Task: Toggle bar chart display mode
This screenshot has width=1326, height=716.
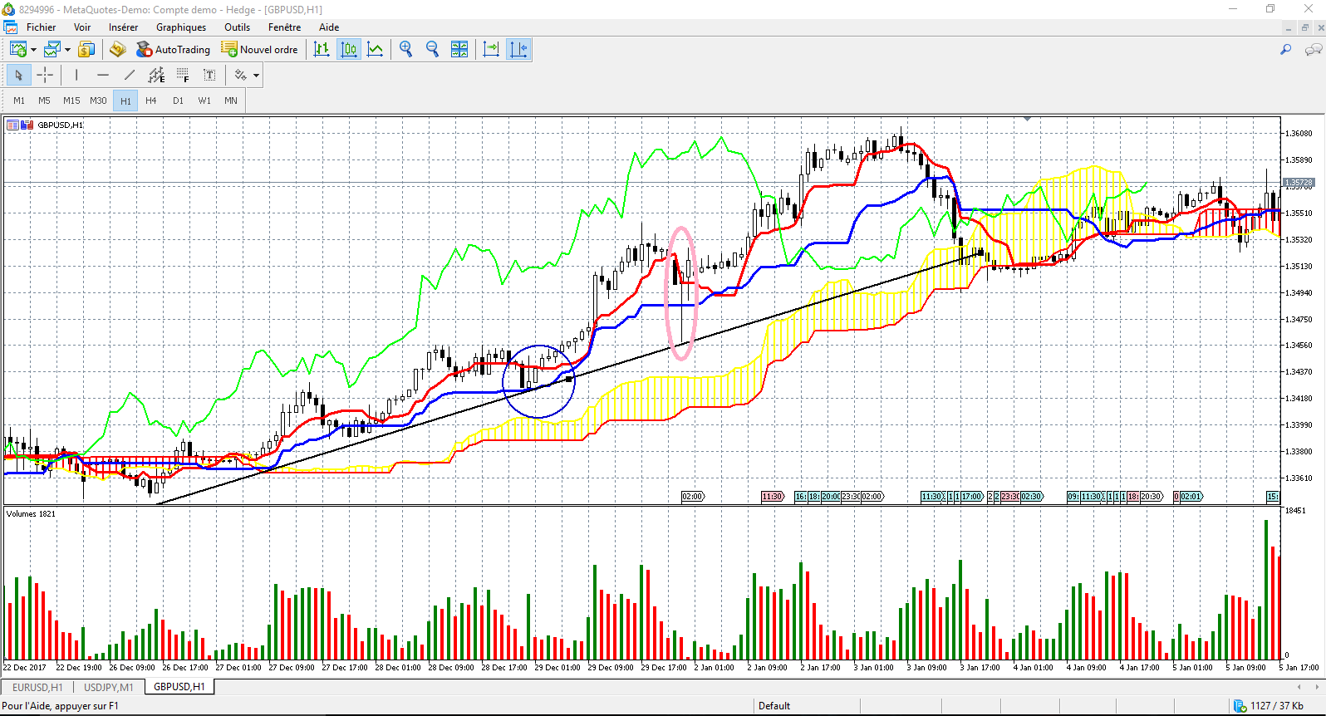Action: [322, 50]
